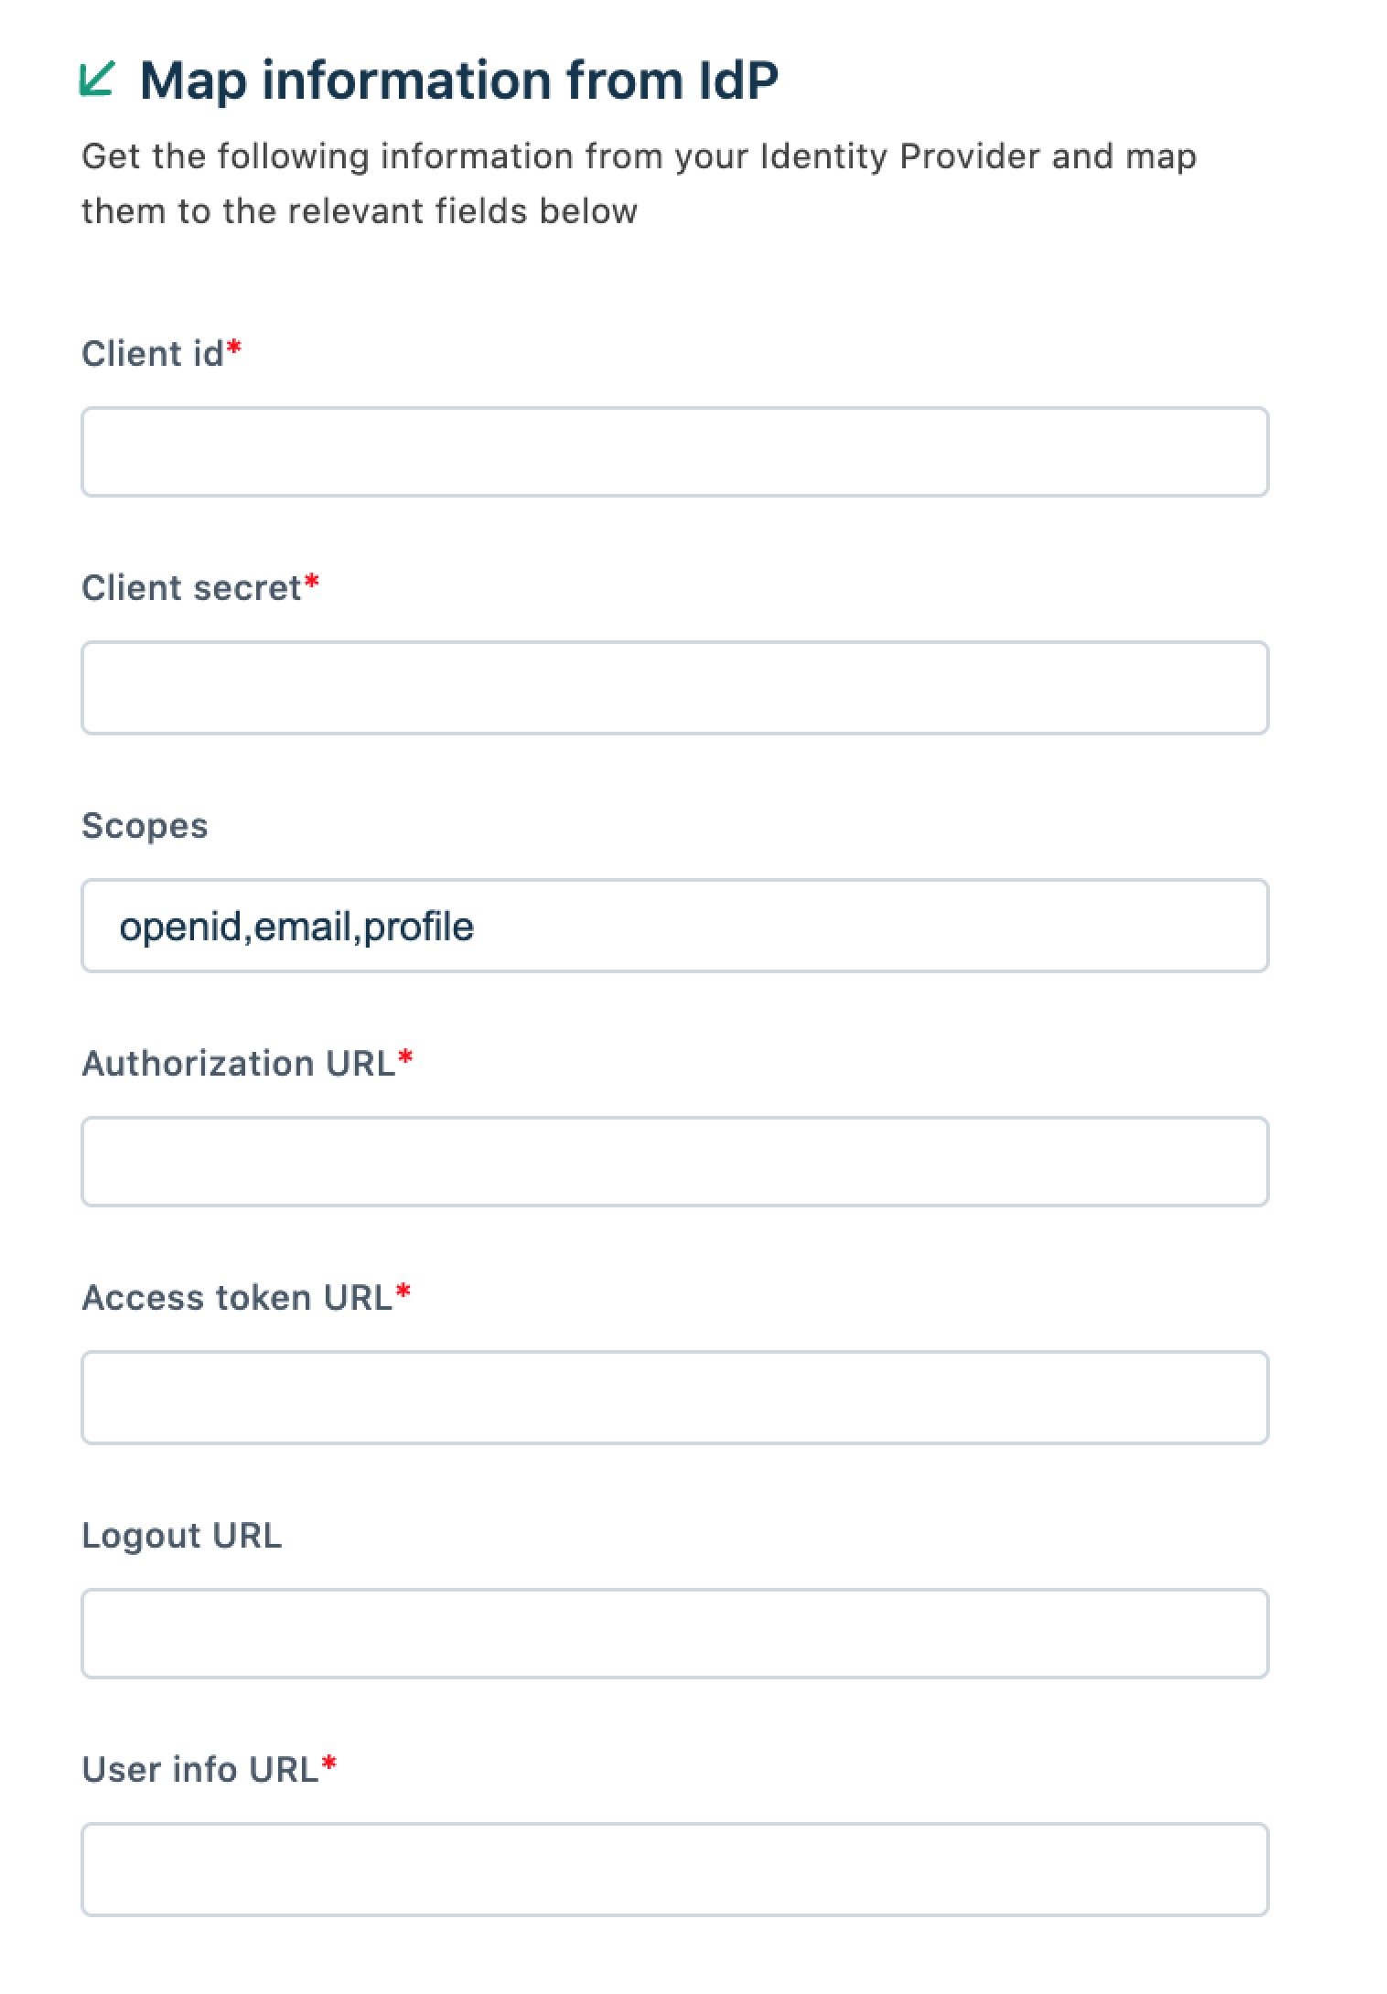Click the red asterisk after User info URL
Image resolution: width=1387 pixels, height=1994 pixels.
pyautogui.click(x=329, y=1764)
